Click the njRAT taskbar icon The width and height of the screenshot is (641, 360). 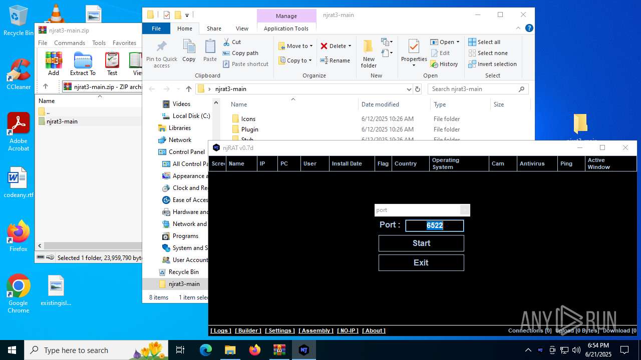(303, 350)
